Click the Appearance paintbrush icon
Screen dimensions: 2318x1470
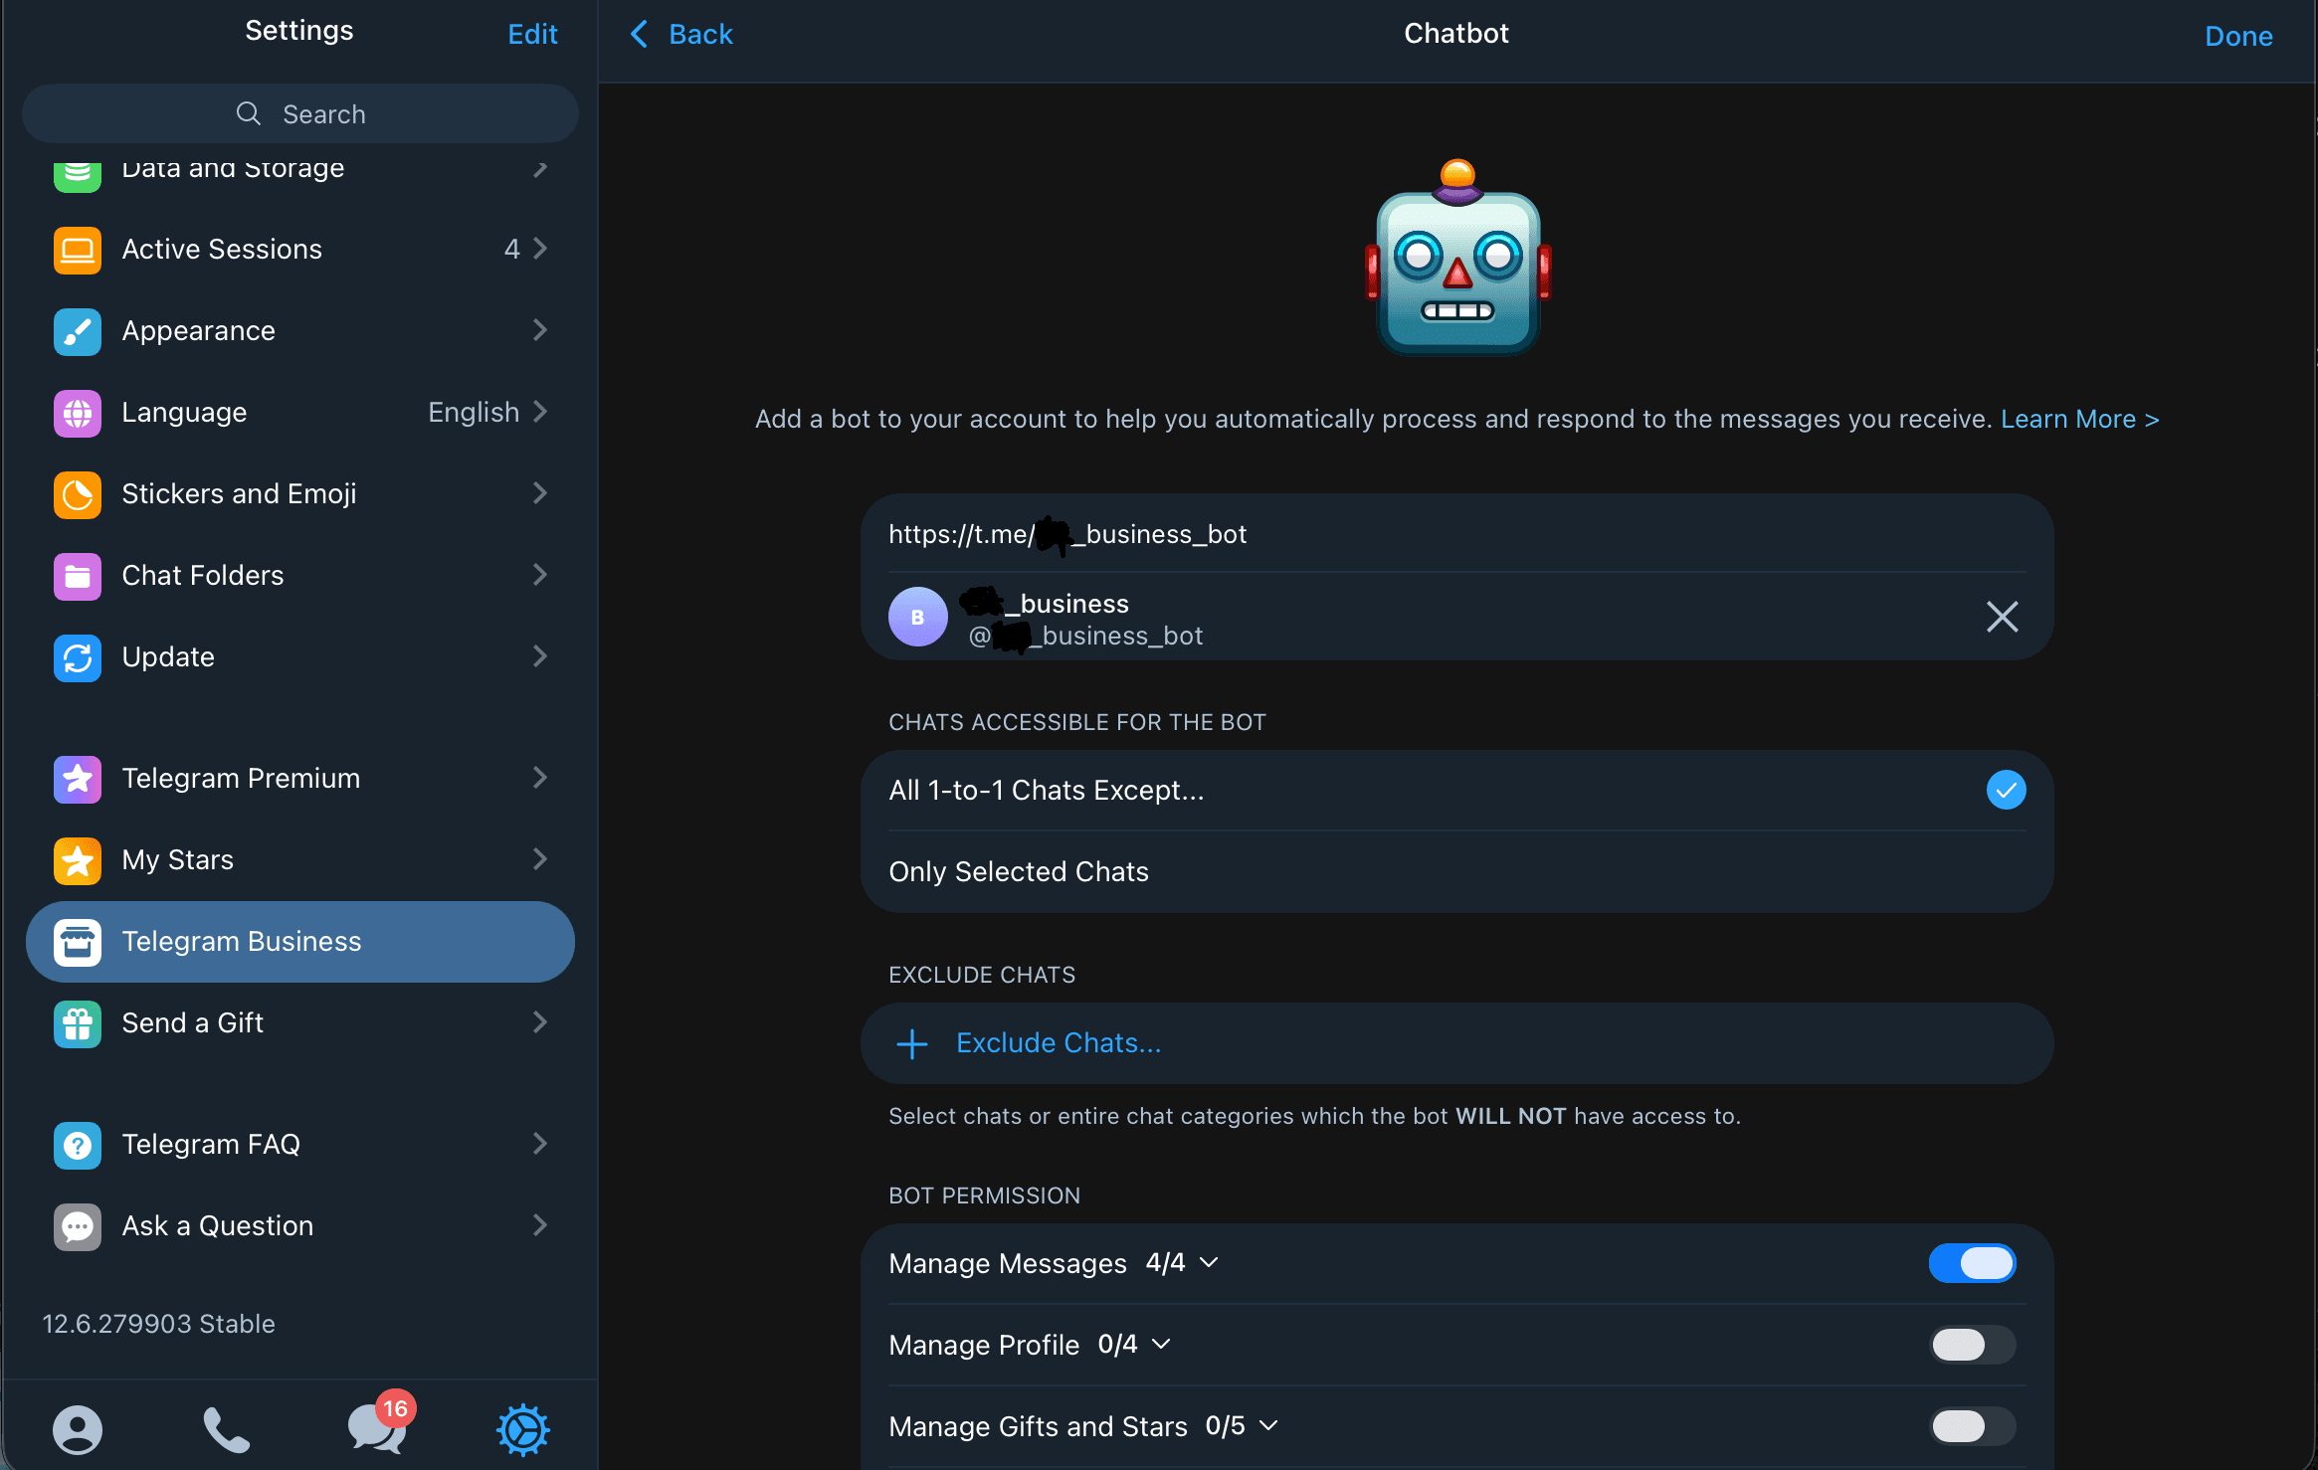78,331
